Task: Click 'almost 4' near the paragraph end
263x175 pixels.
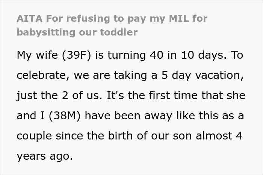Action: pyautogui.click(x=219, y=136)
